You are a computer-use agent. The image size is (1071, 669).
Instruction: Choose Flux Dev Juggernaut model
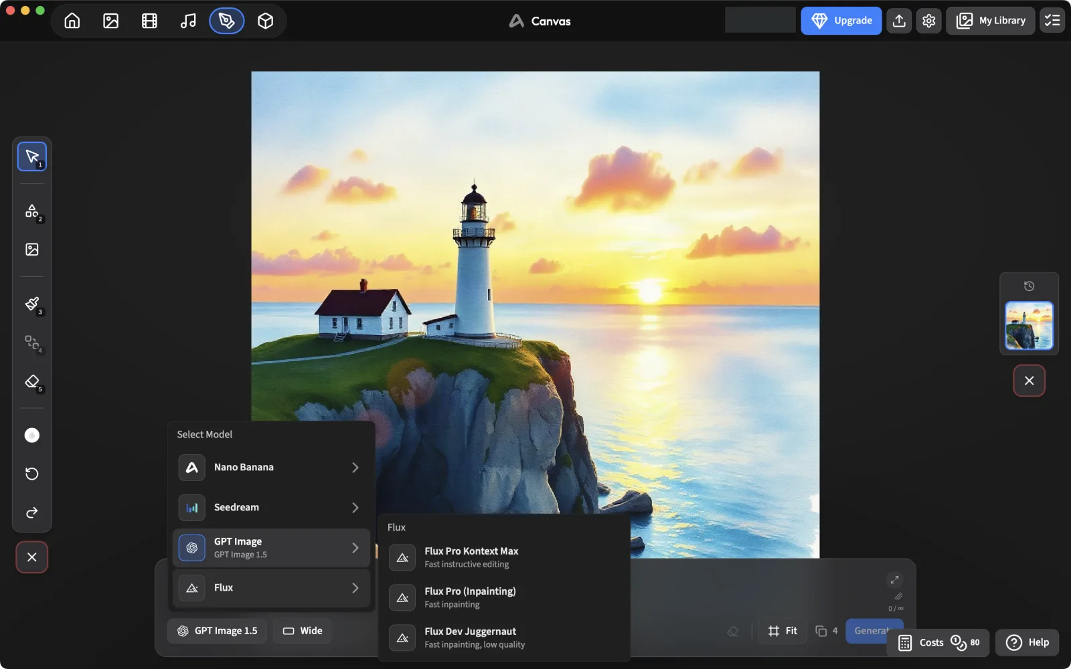click(504, 638)
